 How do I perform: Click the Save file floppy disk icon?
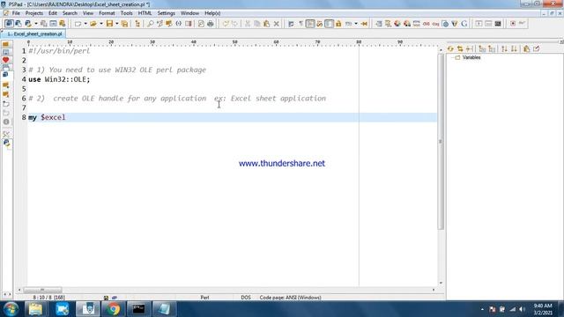[x=109, y=24]
